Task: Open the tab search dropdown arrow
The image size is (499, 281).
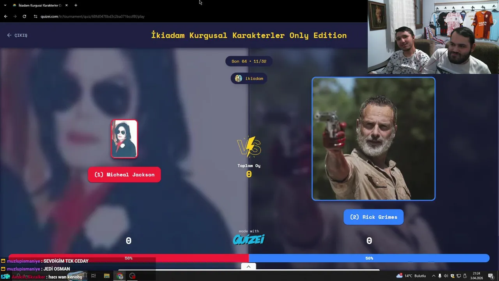Action: pos(5,5)
